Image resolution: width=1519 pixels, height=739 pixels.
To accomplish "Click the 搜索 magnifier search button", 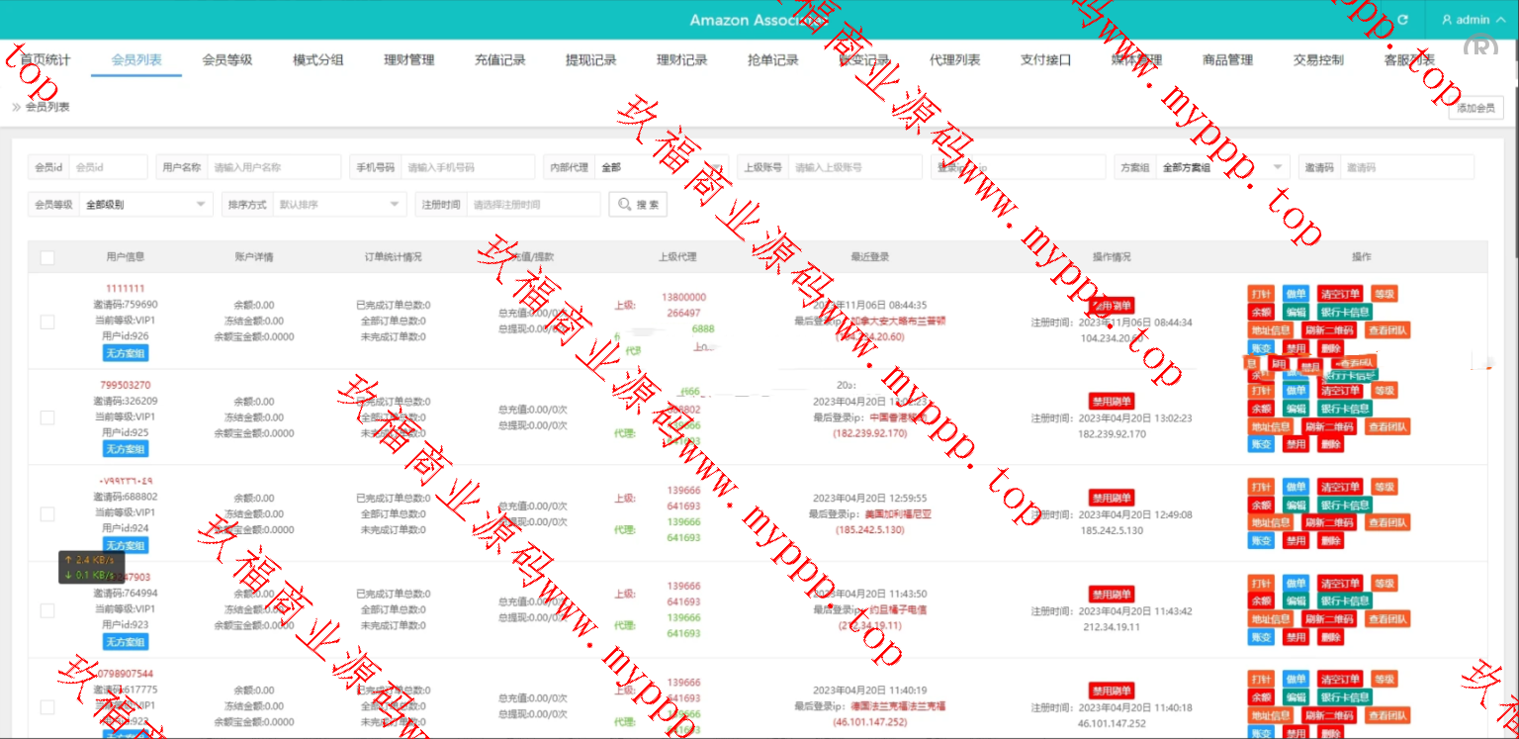I will [637, 205].
